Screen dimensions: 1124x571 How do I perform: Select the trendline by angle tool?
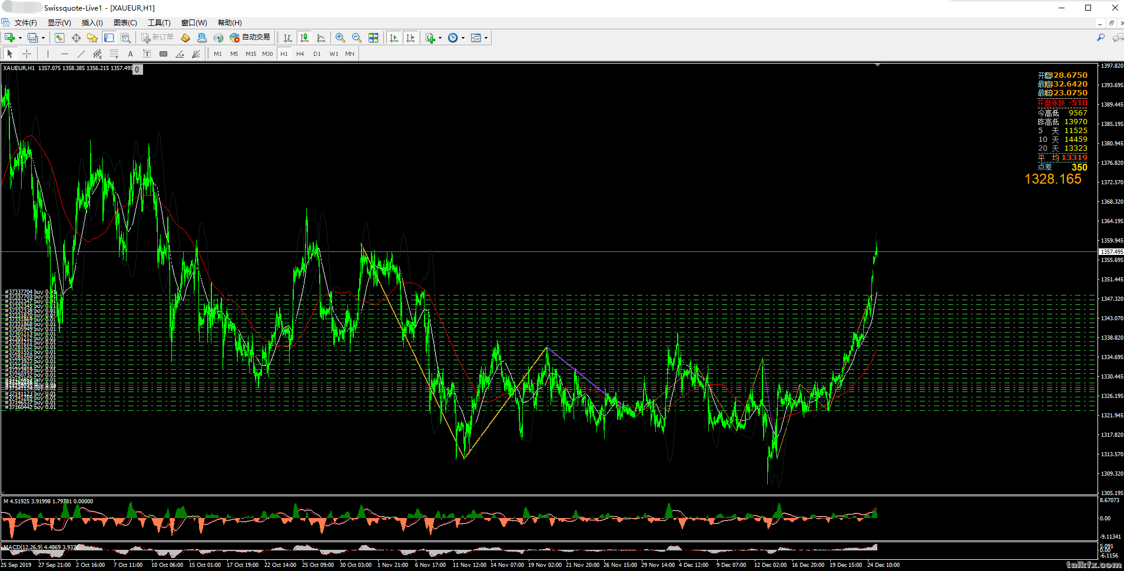point(180,54)
